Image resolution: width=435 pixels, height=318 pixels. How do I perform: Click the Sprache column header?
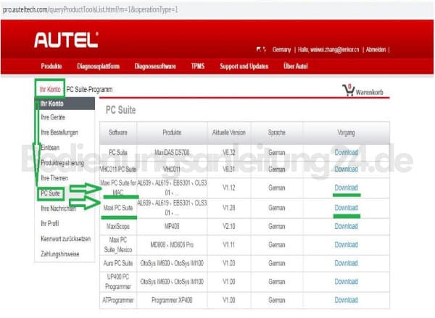tap(277, 133)
